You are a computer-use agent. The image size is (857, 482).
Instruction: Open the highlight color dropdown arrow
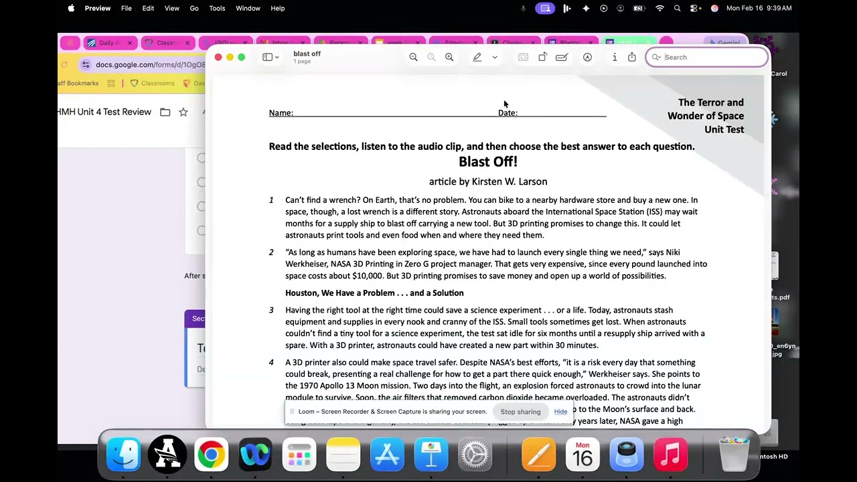pos(495,58)
